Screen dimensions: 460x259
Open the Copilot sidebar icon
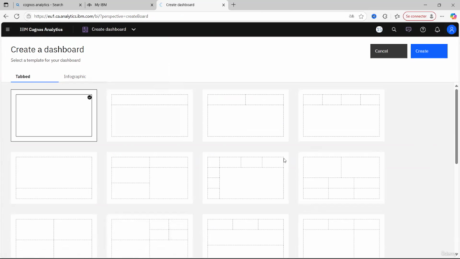[454, 16]
